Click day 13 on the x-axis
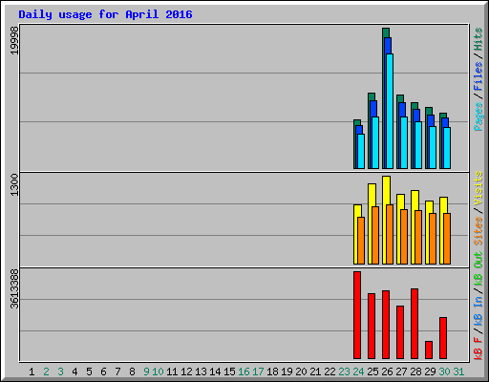The height and width of the screenshot is (382, 489). [x=201, y=371]
